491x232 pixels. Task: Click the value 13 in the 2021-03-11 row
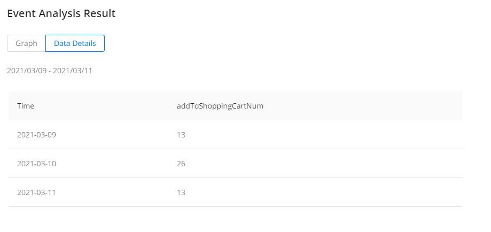pyautogui.click(x=181, y=192)
